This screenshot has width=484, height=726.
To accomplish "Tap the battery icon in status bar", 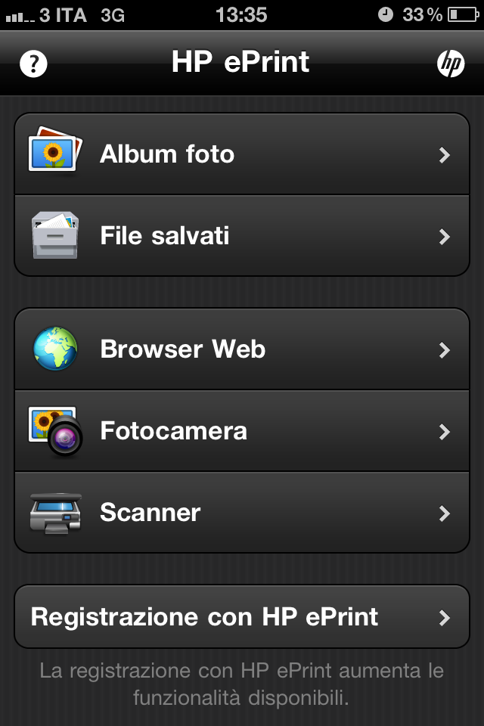I will point(463,14).
